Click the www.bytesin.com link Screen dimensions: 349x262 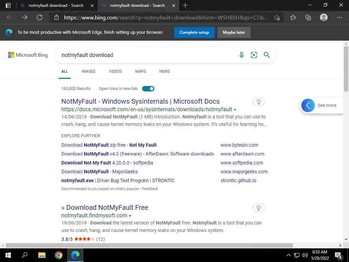click(x=239, y=145)
